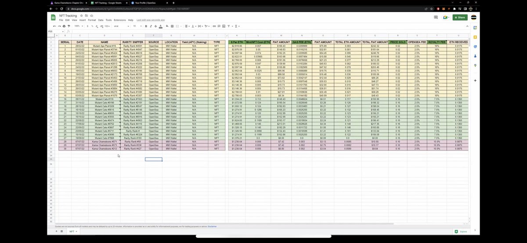Open the zoom level dropdown
The height and width of the screenshot is (243, 527).
pyautogui.click(x=78, y=26)
